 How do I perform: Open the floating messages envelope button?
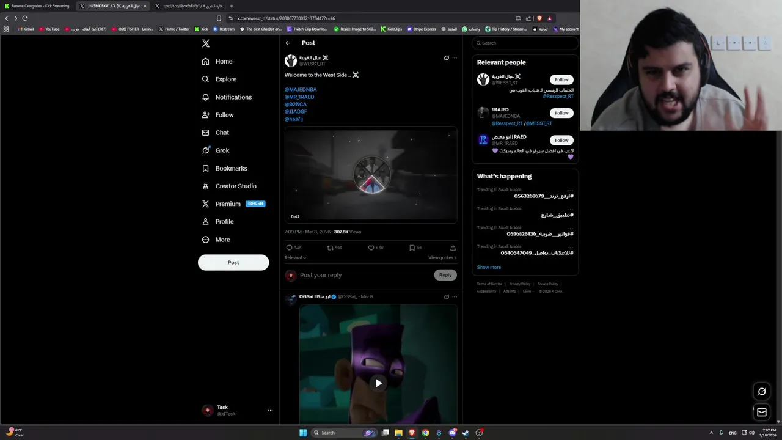coord(762,413)
